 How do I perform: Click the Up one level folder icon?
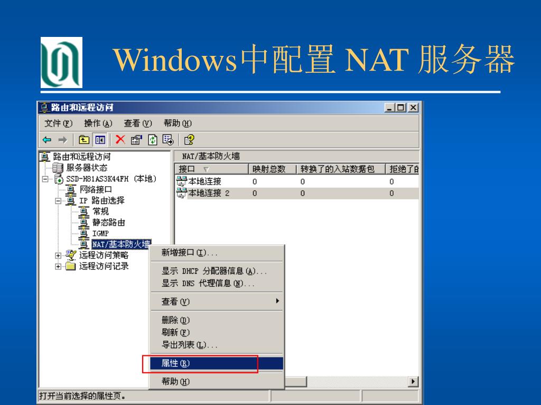[84, 140]
